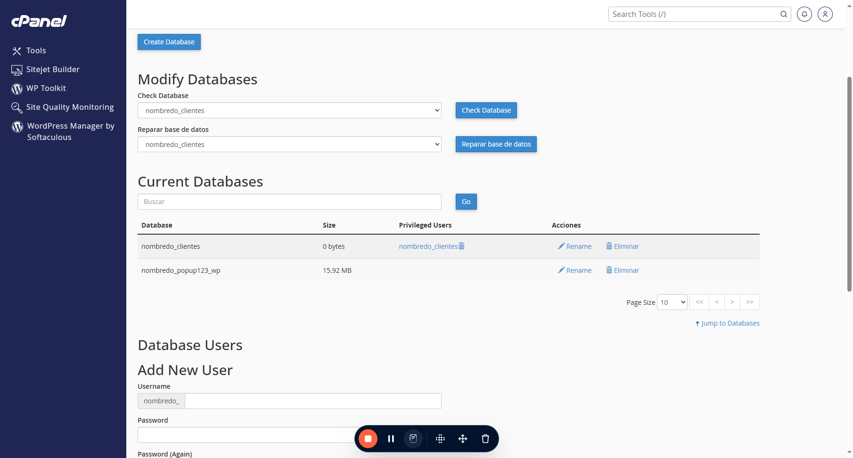Open WP Toolkit in the sidebar
The height and width of the screenshot is (458, 853).
(x=46, y=88)
